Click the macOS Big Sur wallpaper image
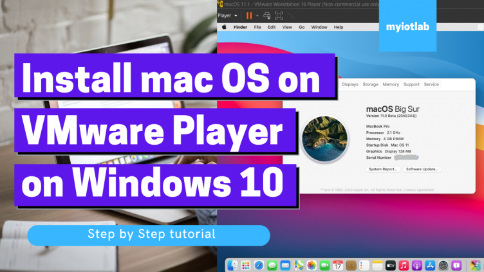The height and width of the screenshot is (272, 484). 325,139
